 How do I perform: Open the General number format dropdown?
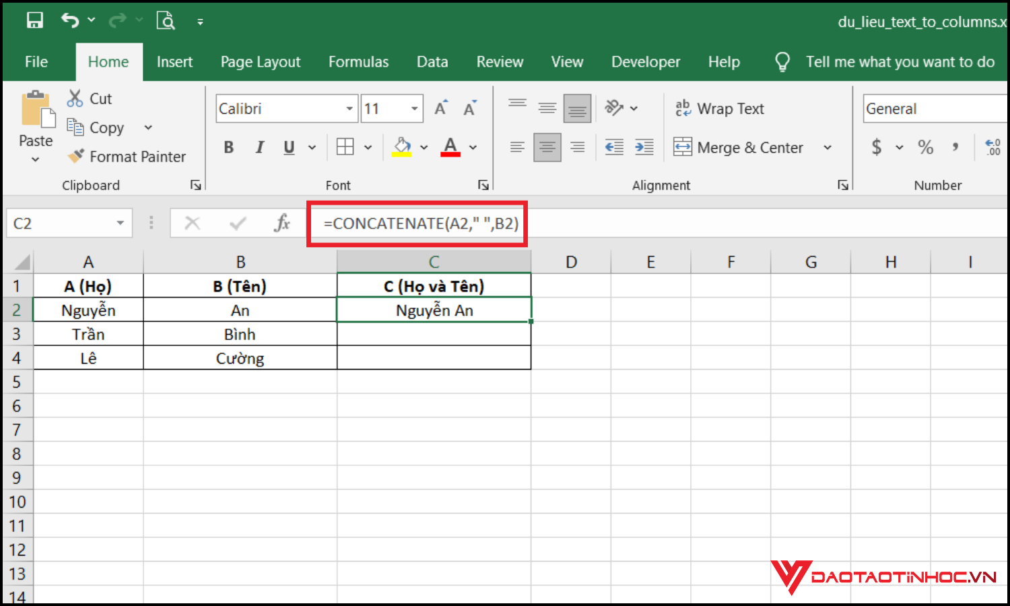tap(936, 108)
